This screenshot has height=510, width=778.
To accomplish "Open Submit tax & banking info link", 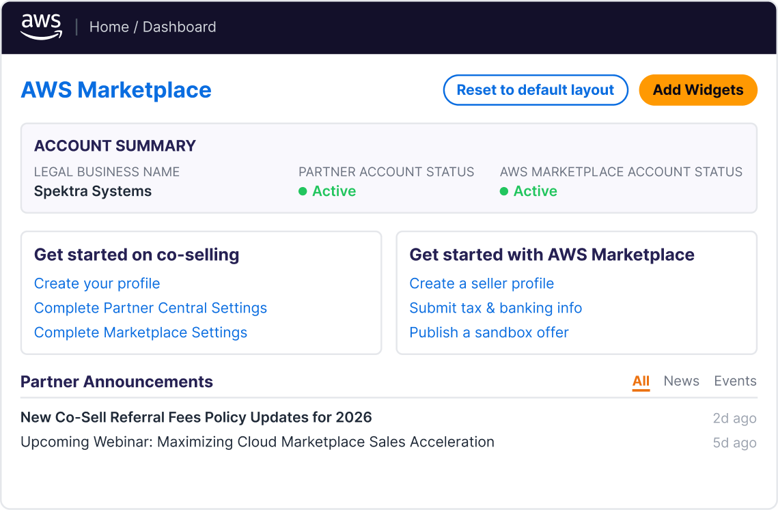I will (x=495, y=308).
